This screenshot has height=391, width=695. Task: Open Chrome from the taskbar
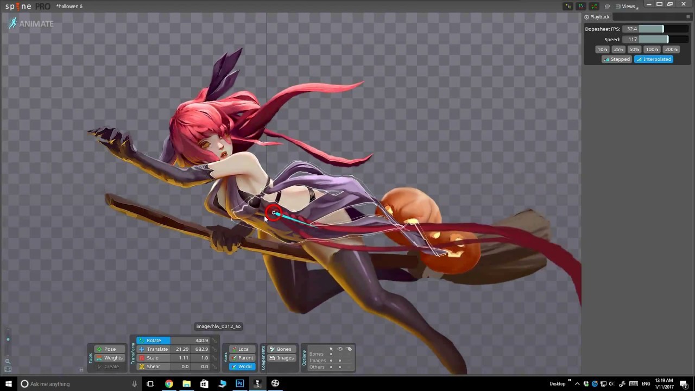169,384
